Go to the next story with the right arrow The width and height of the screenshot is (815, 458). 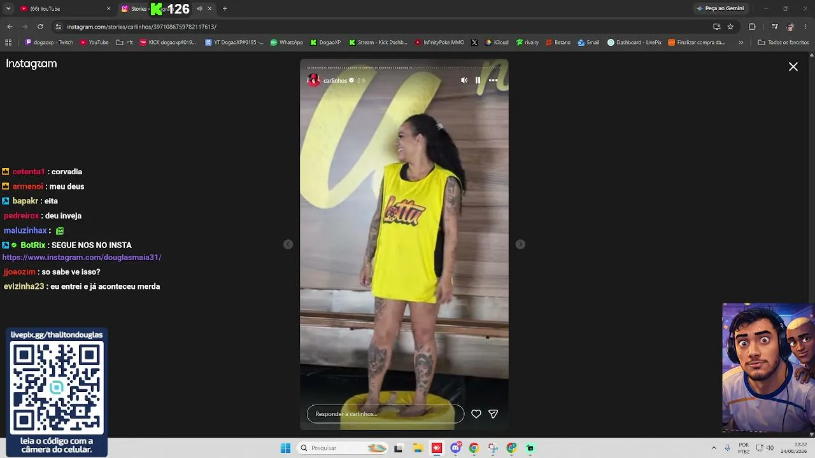[520, 244]
